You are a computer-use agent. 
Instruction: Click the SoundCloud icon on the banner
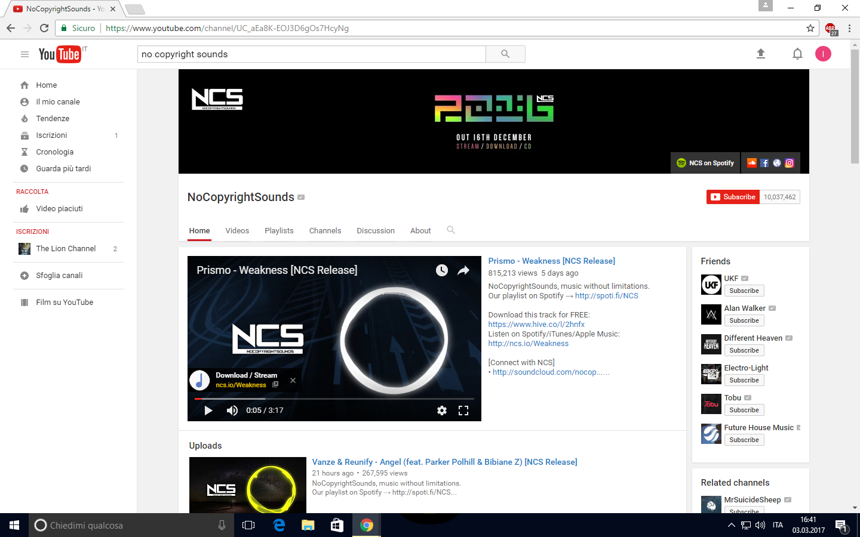752,163
